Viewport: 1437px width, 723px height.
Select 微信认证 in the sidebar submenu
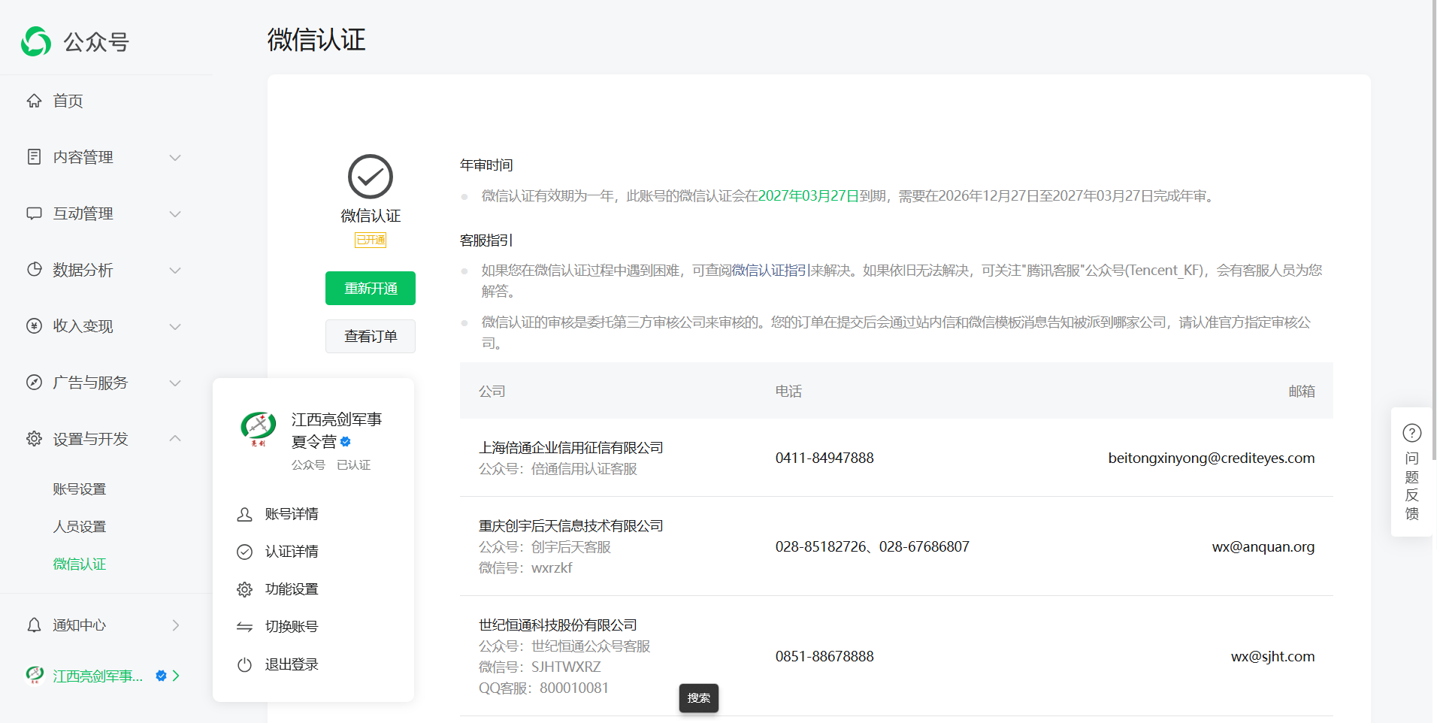click(80, 564)
